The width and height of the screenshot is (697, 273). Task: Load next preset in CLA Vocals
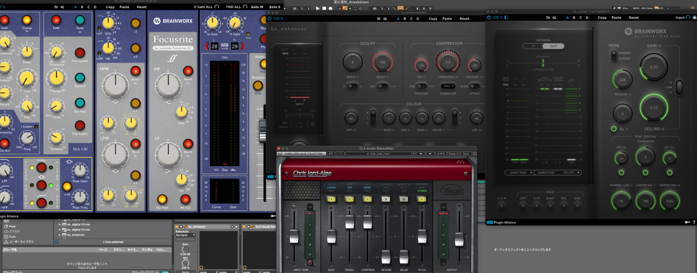(430, 154)
